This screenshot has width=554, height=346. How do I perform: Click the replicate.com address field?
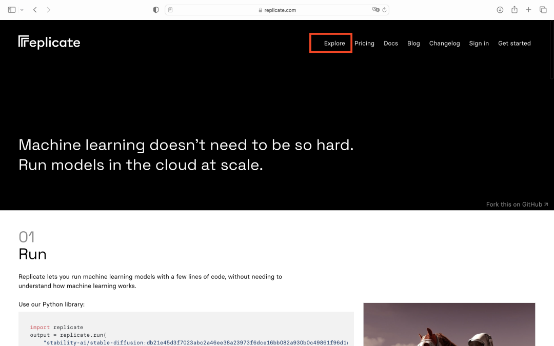[x=277, y=10]
